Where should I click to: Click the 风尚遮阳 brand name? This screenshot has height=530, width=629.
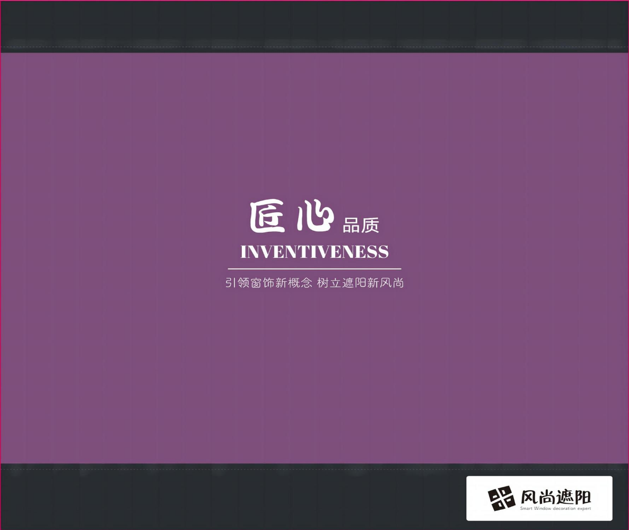click(556, 497)
